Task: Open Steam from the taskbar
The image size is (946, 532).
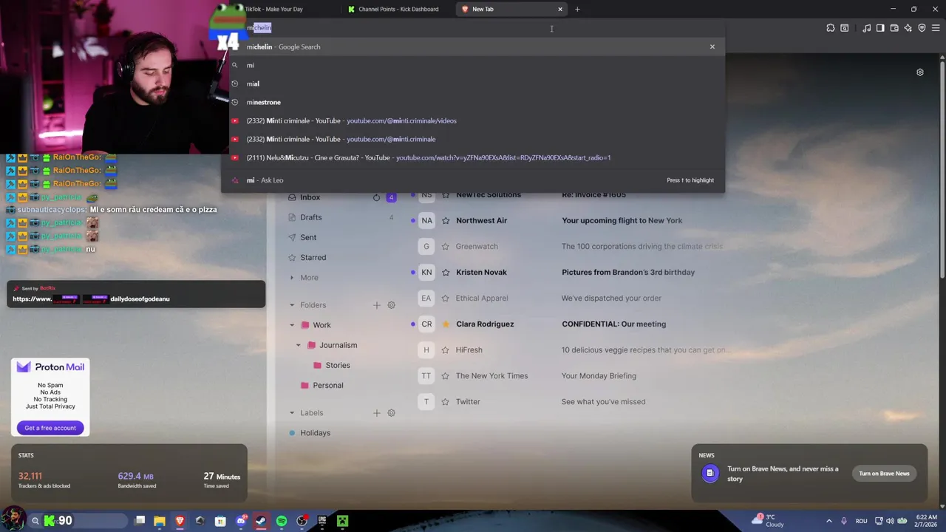Action: click(x=261, y=521)
